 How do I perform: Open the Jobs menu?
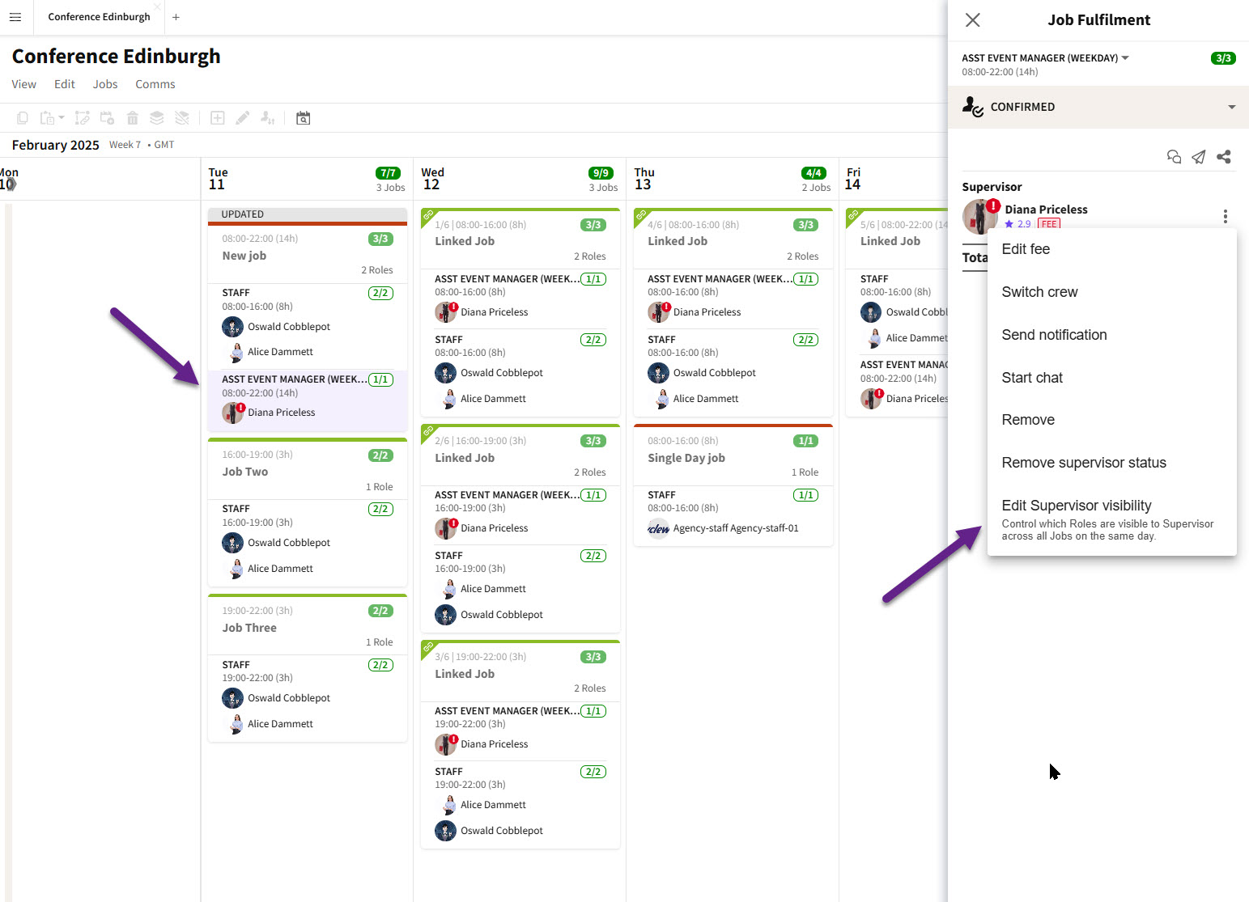(x=105, y=84)
